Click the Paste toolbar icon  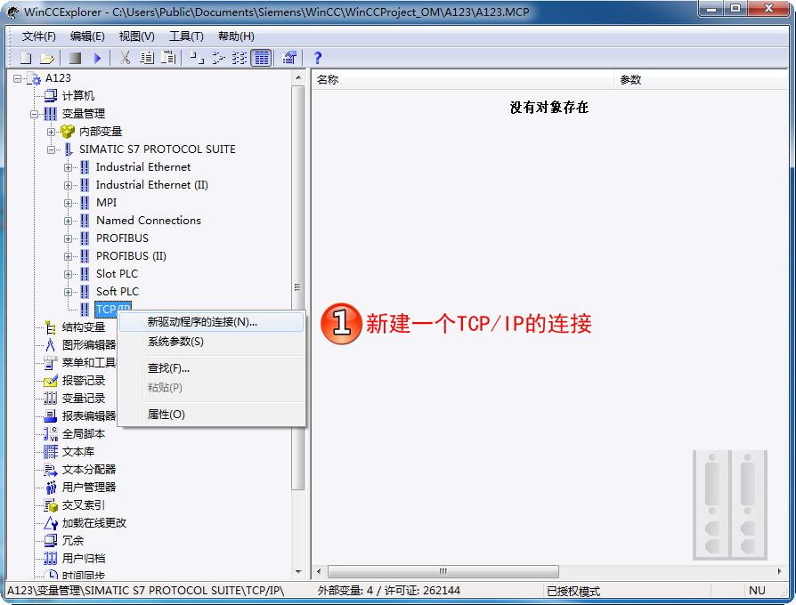[x=168, y=58]
